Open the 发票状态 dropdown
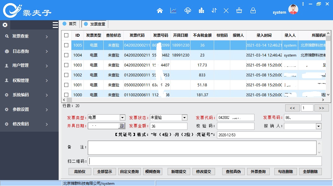The width and height of the screenshot is (333, 186). (185, 118)
